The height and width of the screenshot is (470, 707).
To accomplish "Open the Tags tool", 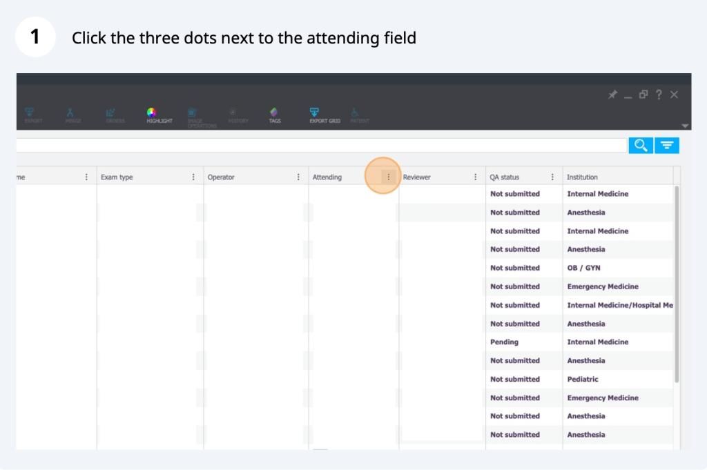I will pyautogui.click(x=274, y=113).
